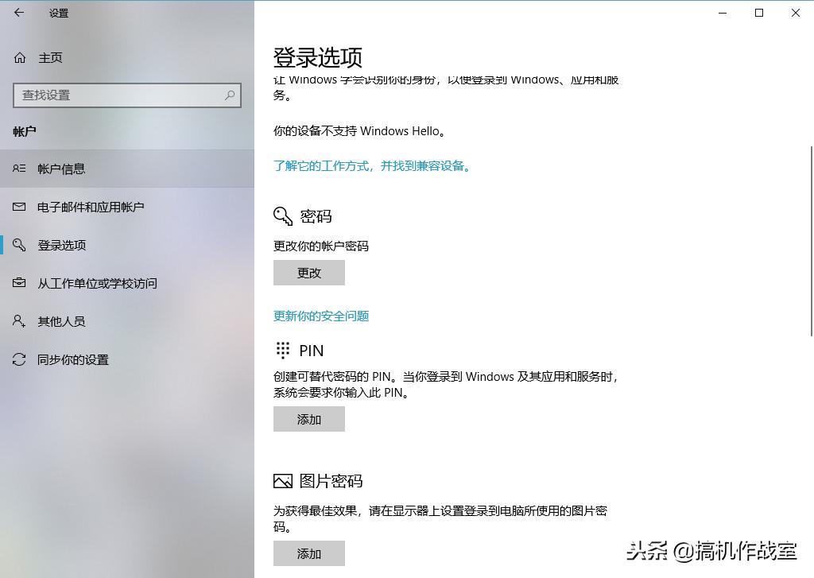The image size is (814, 578).
Task: Click 了解它的工作方式，并找到兼容设备 link
Action: coord(373,166)
